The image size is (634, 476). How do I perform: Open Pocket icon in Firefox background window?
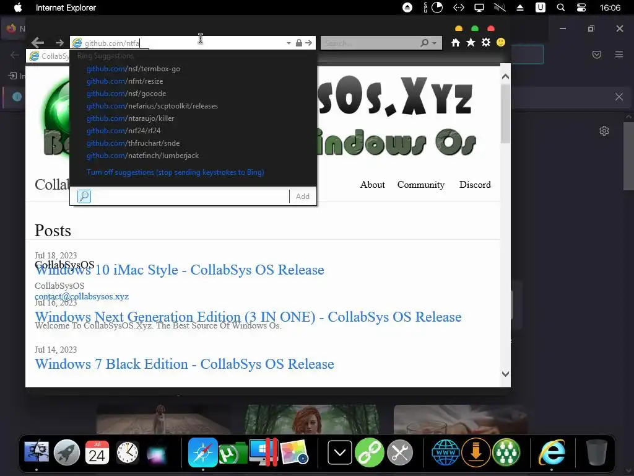coord(597,55)
